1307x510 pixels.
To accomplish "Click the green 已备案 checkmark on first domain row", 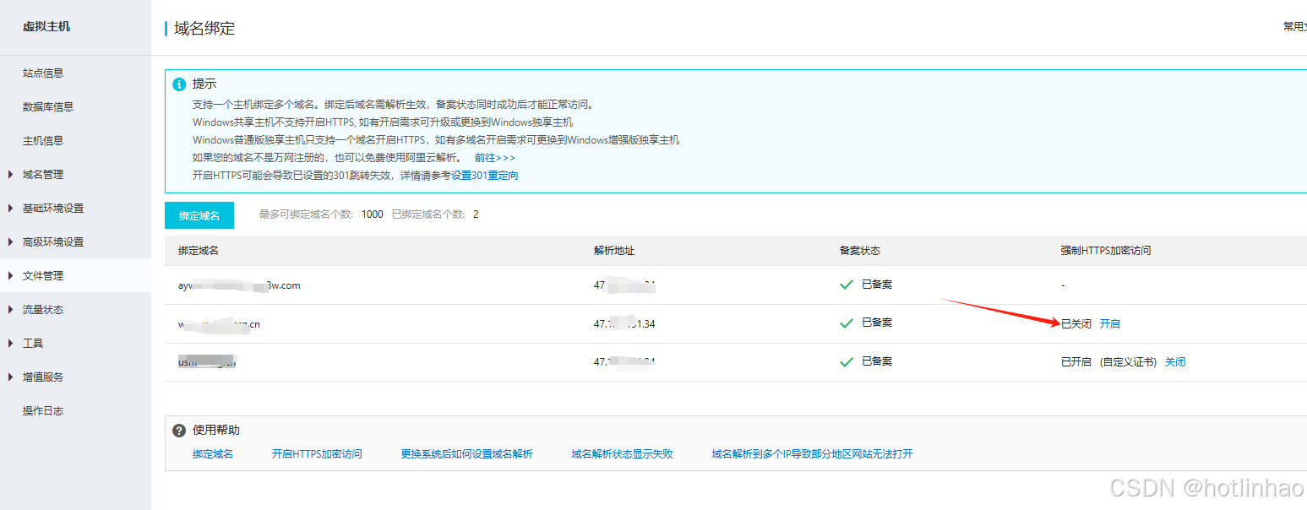I will [847, 285].
